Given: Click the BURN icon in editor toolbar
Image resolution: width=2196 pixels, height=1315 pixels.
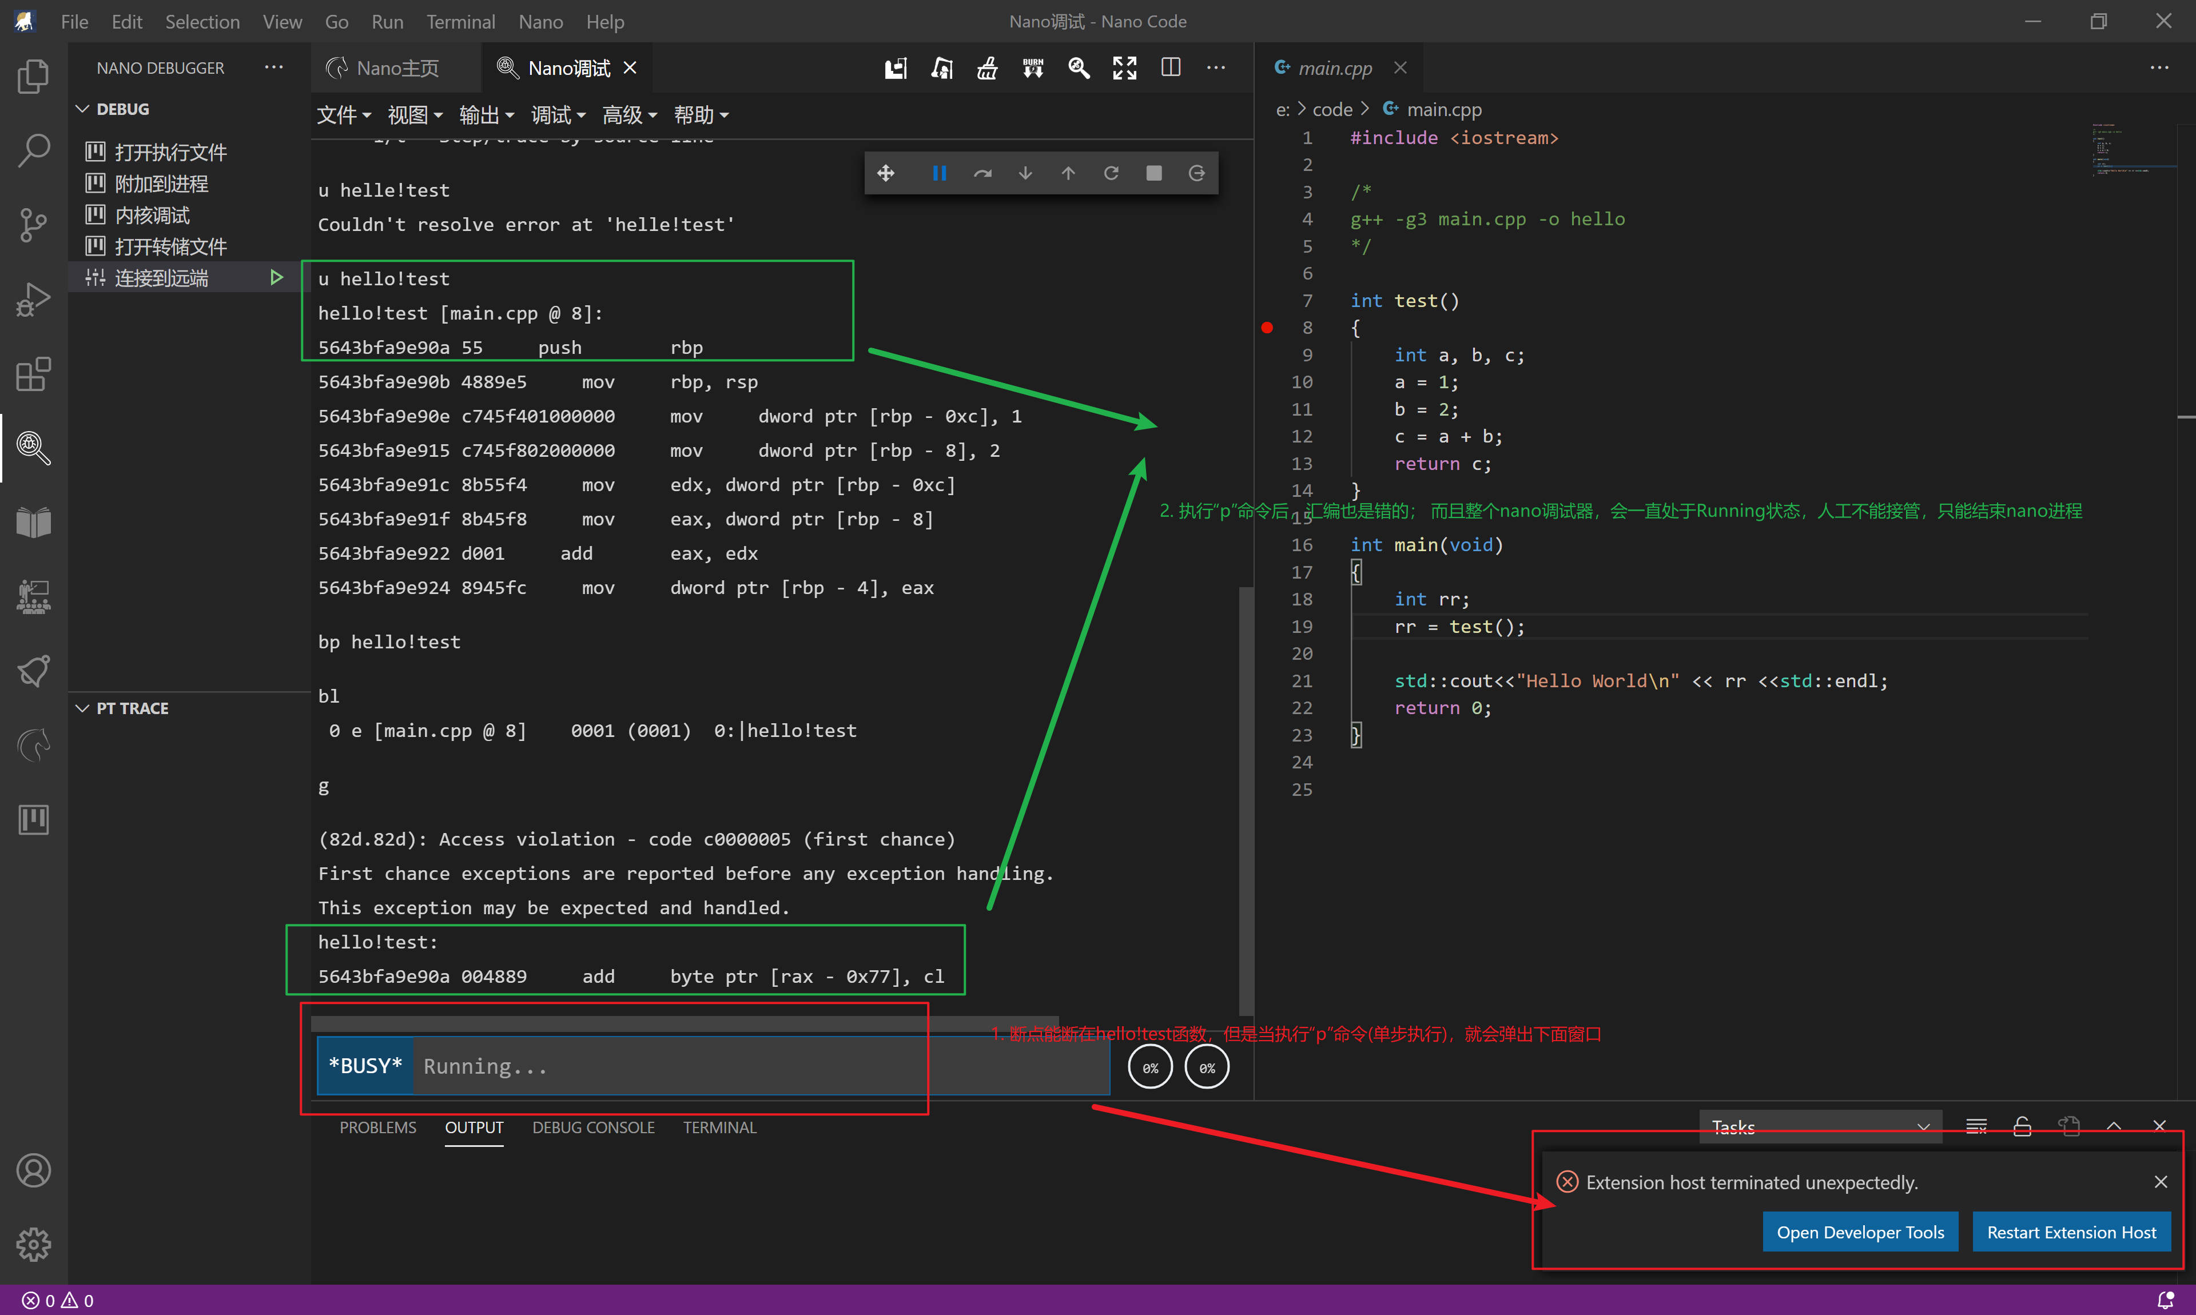Looking at the screenshot, I should click(1032, 68).
